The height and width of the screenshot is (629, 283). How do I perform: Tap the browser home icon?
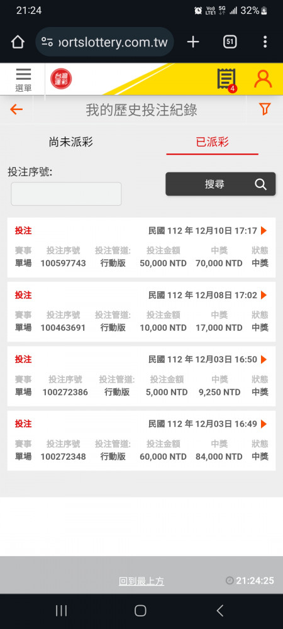tap(18, 42)
